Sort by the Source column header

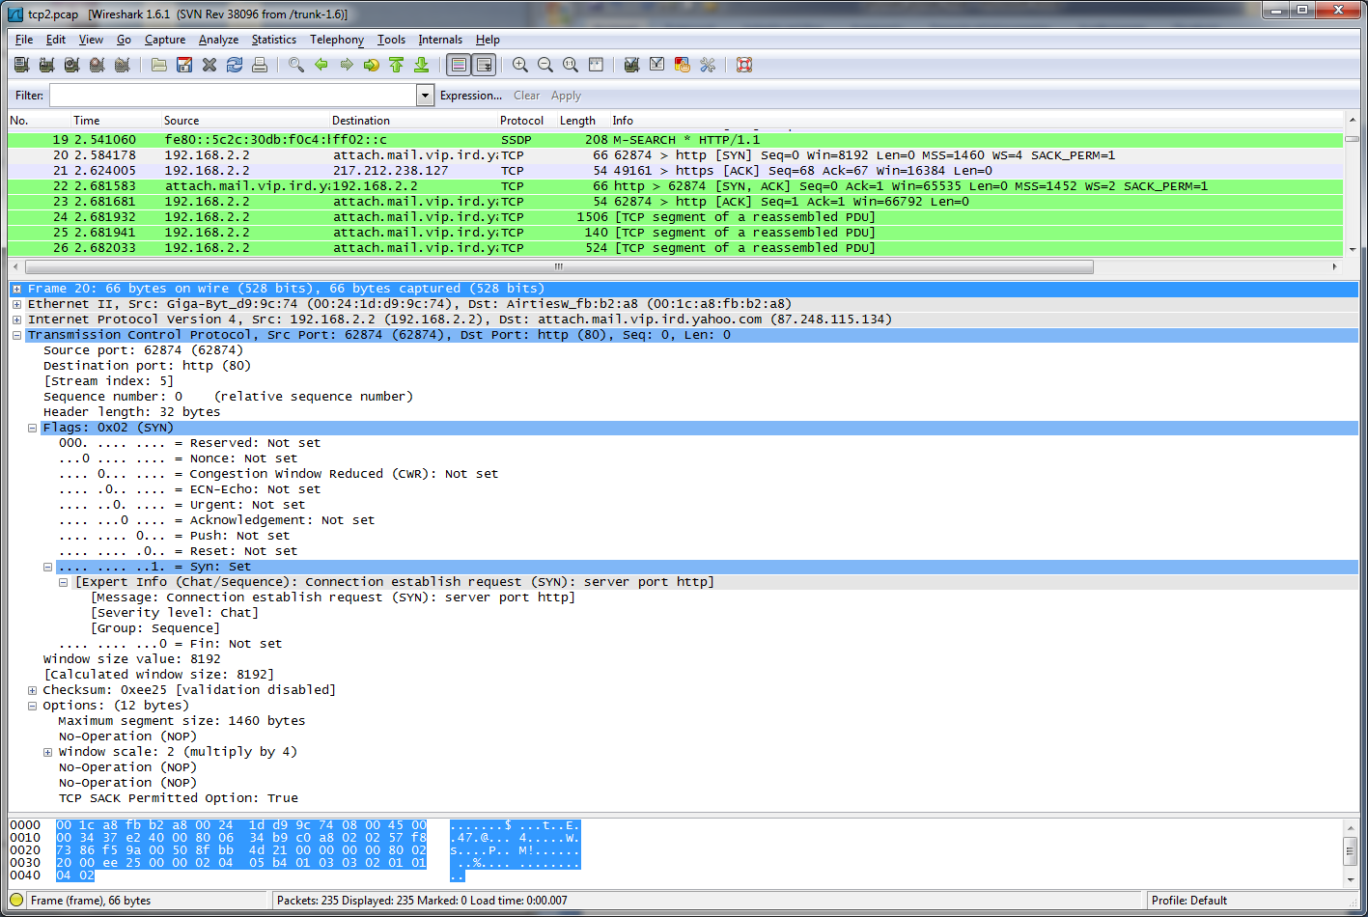tap(244, 121)
